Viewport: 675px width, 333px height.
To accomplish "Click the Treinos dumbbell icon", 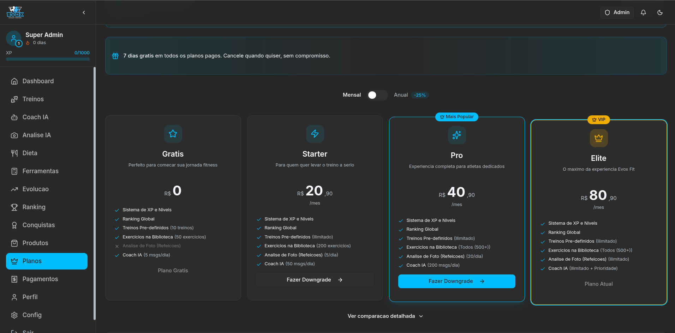I will [14, 99].
